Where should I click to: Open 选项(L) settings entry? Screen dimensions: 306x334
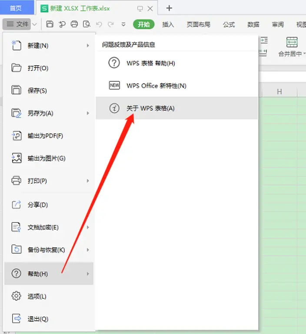pyautogui.click(x=49, y=296)
